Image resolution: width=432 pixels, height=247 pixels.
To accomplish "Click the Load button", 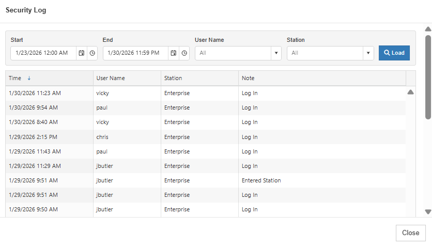I will click(x=394, y=53).
